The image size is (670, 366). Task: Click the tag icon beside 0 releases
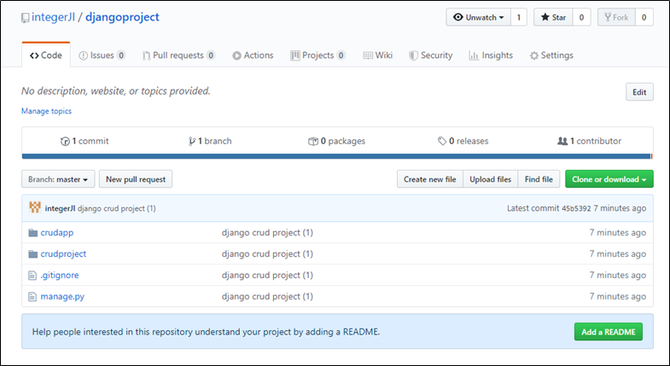[x=442, y=141]
